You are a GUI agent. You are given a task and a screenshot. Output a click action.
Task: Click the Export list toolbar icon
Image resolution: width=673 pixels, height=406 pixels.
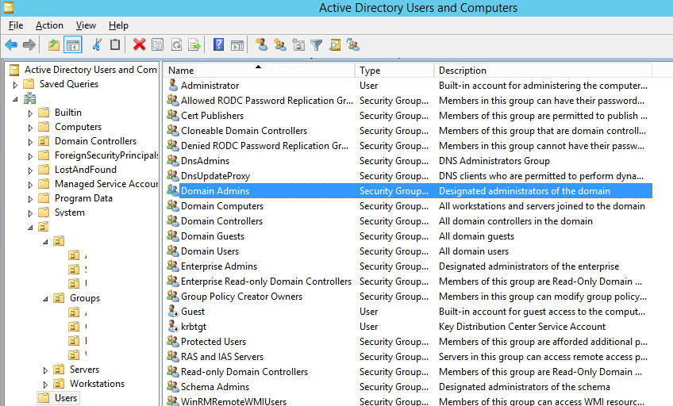coord(194,45)
